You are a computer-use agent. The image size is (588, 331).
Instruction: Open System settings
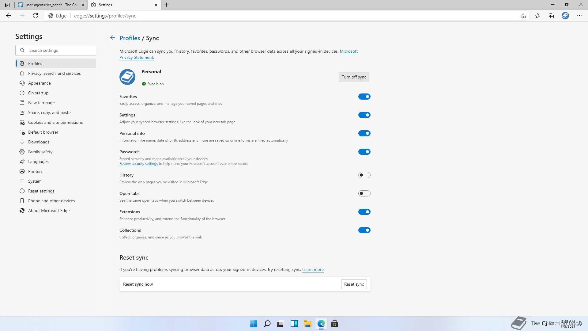pos(56,181)
